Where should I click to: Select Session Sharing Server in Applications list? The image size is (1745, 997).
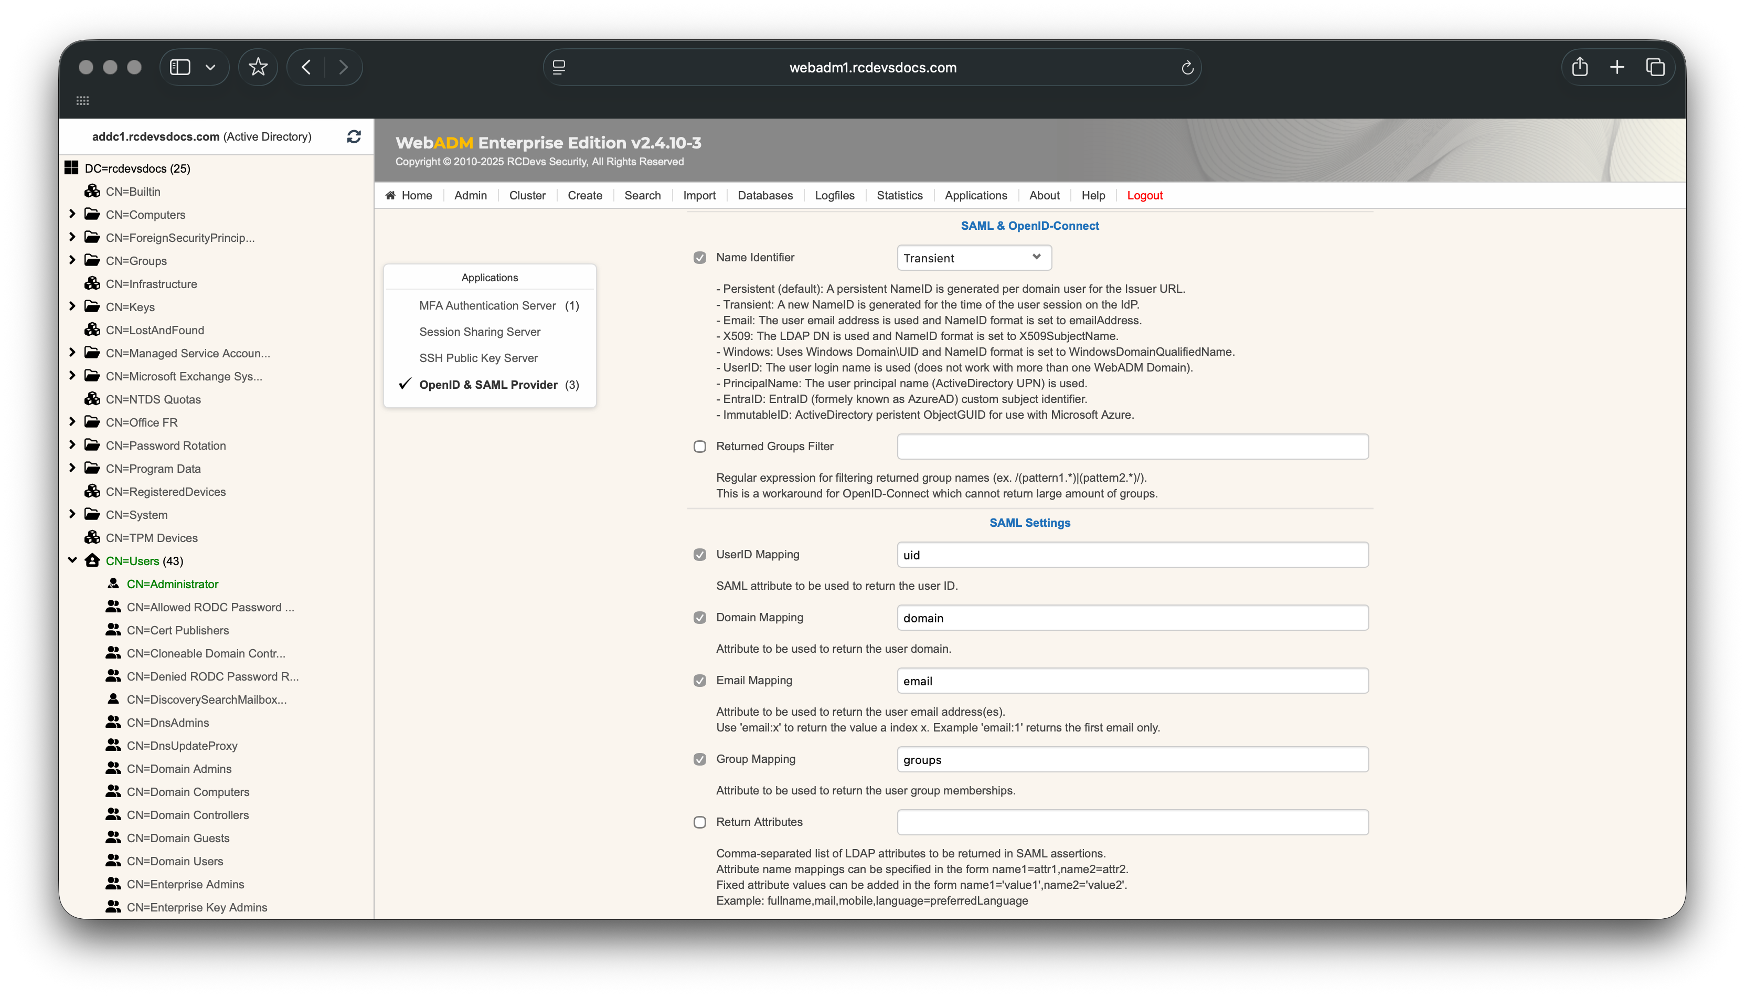480,332
